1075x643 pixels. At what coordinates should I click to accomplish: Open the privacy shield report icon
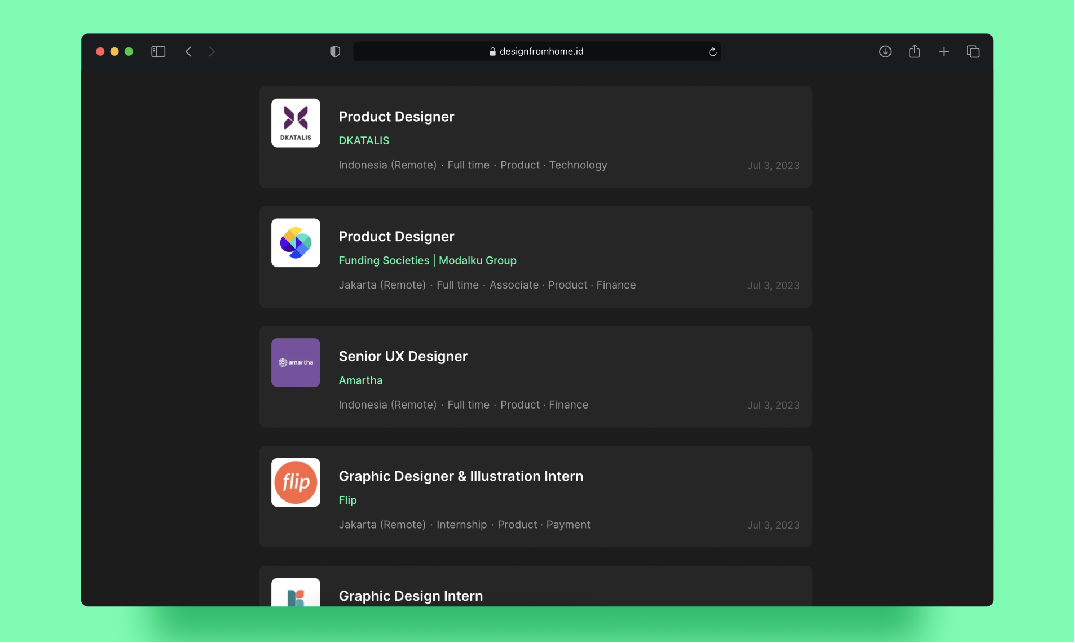(335, 52)
